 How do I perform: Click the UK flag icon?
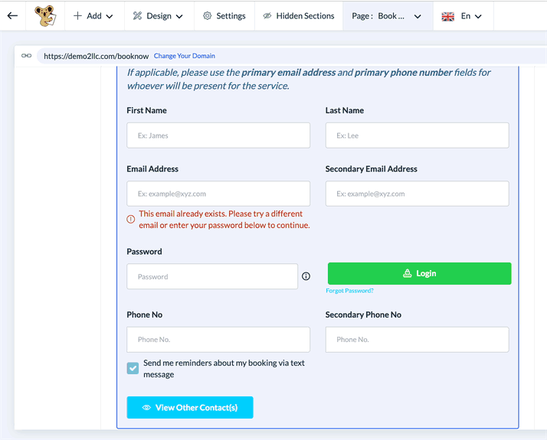tap(448, 16)
